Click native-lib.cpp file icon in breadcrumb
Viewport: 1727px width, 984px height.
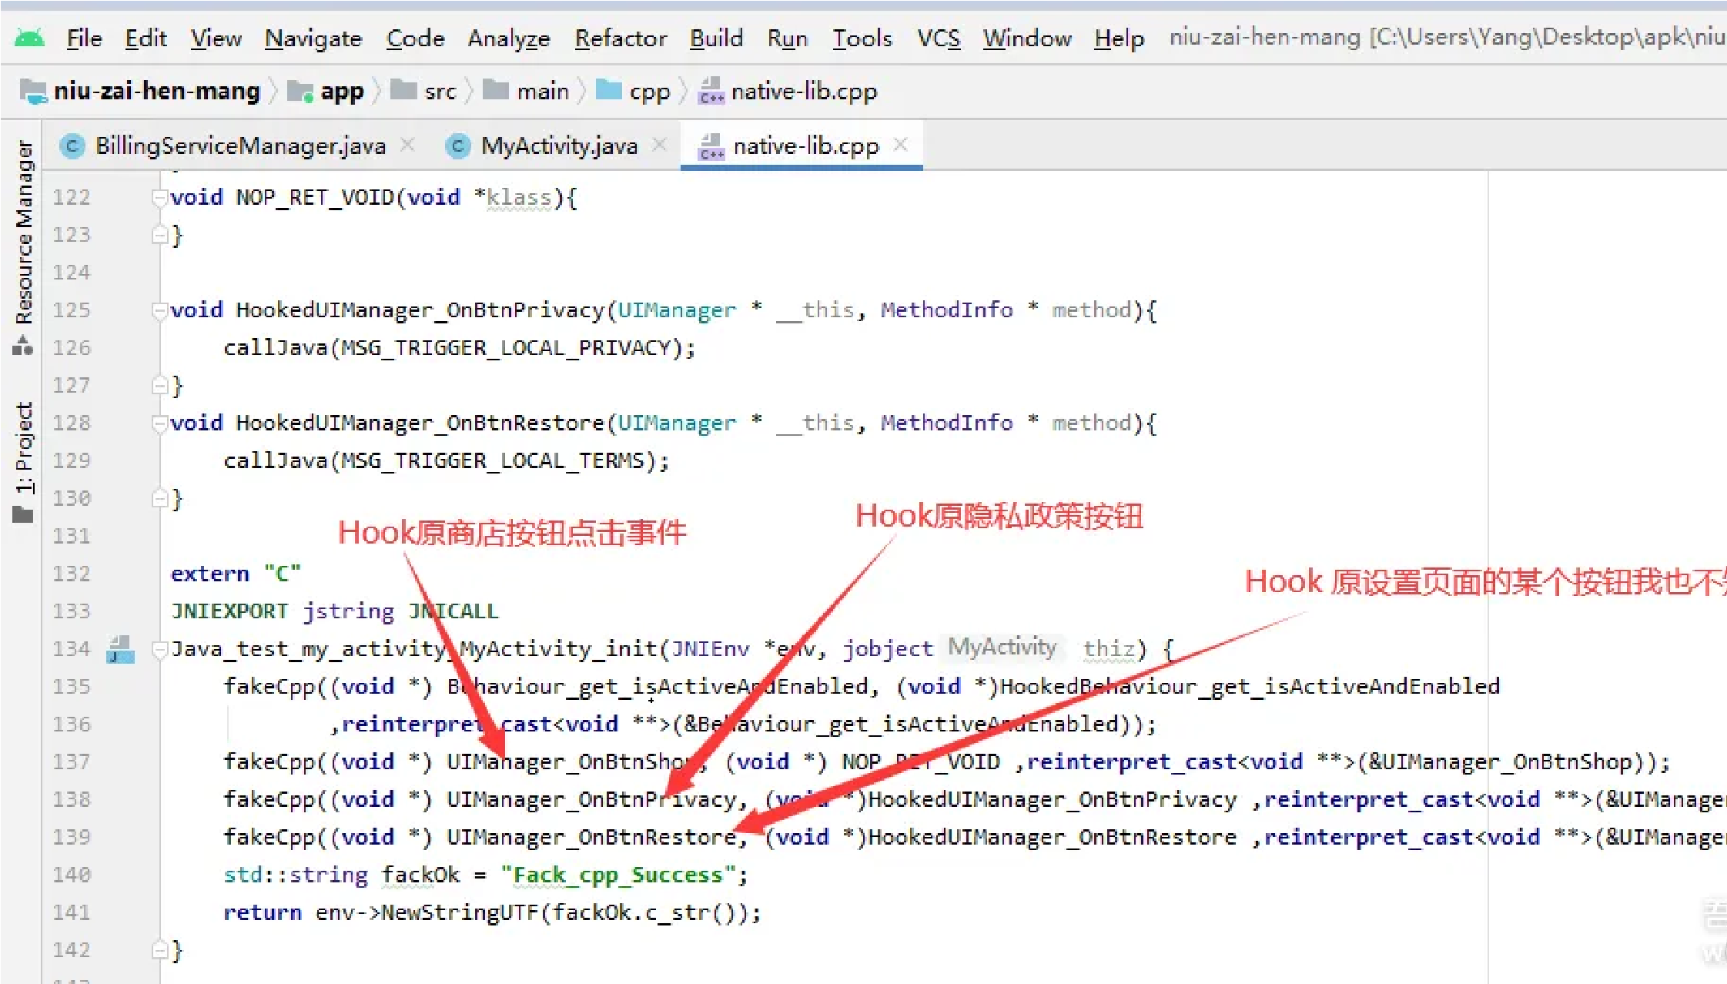pos(711,92)
